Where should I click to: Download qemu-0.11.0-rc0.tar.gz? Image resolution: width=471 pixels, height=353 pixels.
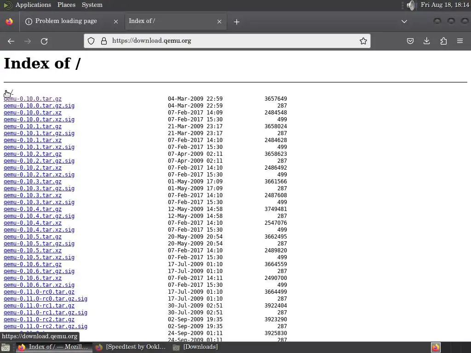point(39,292)
